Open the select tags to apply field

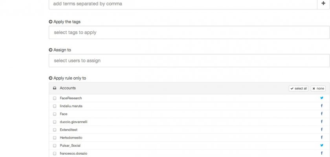tap(189, 33)
